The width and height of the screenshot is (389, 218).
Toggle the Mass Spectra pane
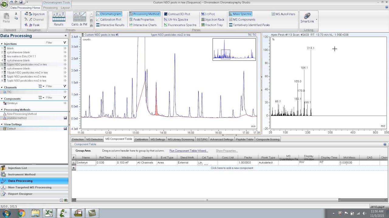[240, 14]
